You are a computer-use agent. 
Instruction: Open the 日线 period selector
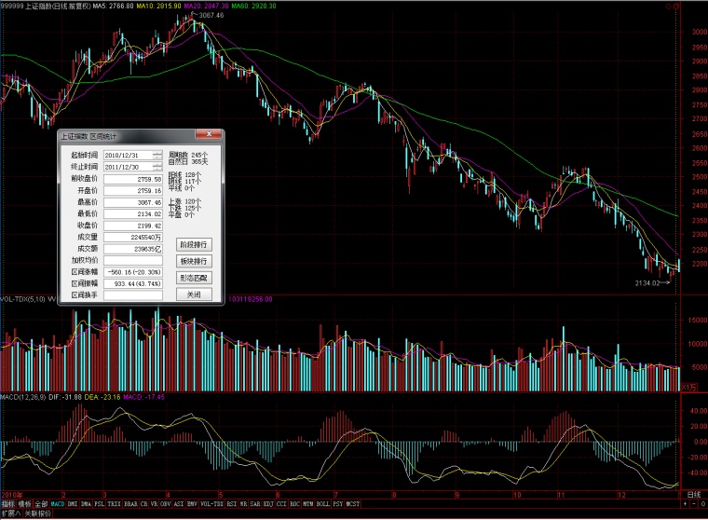click(x=694, y=495)
